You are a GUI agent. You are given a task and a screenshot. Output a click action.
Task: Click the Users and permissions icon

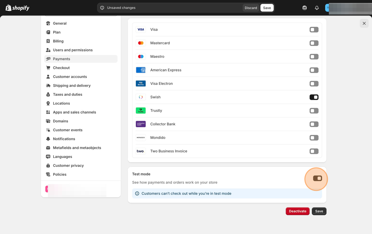coord(48,50)
